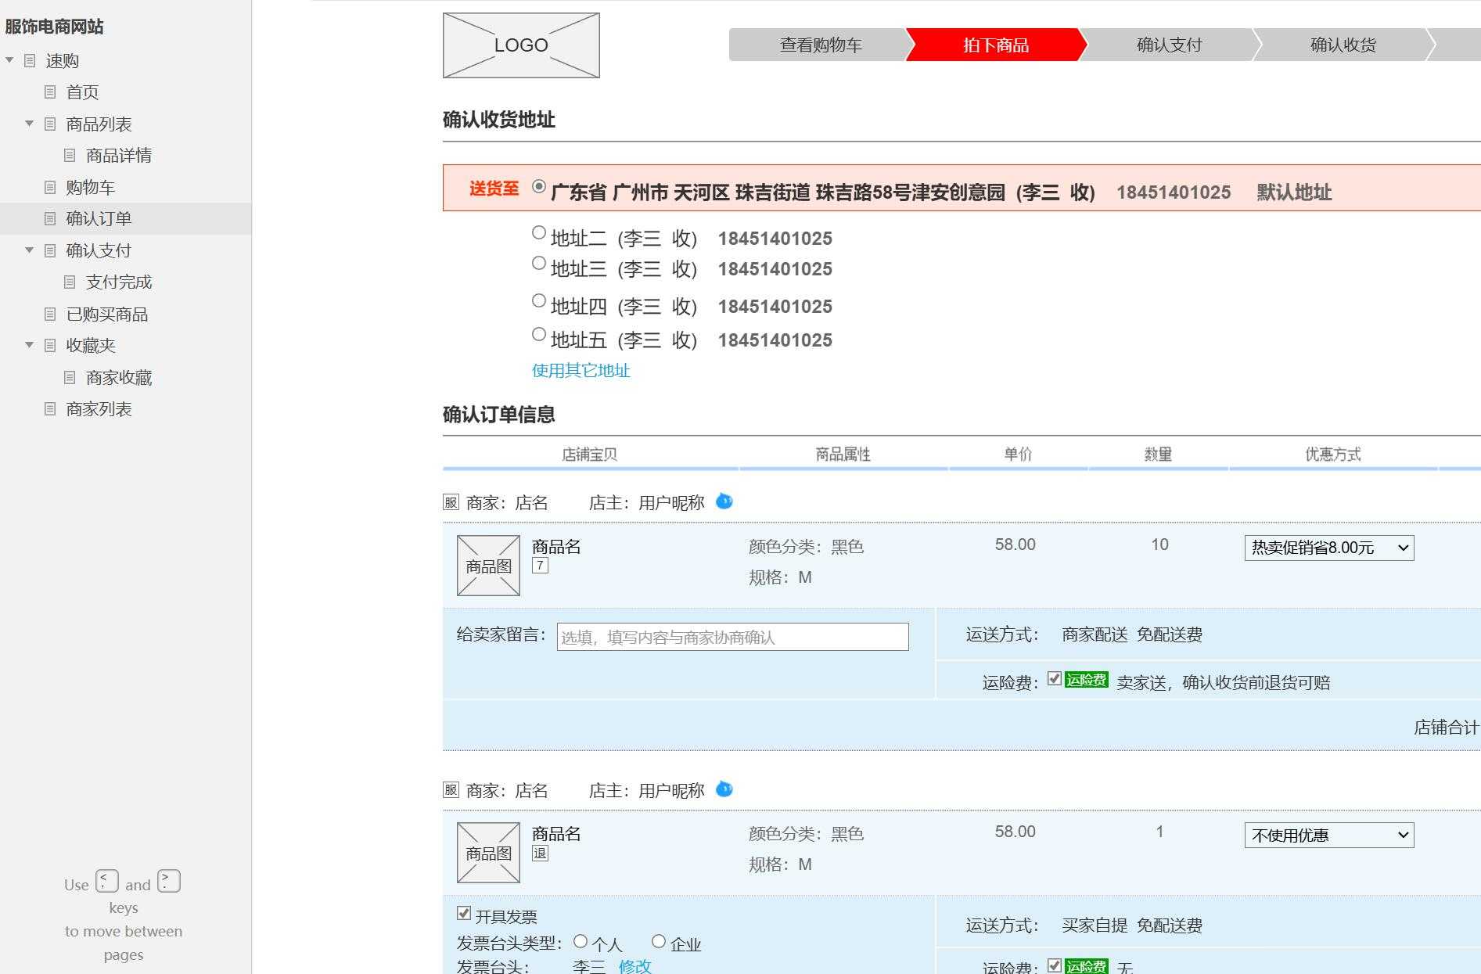Screen dimensions: 1481x974
Task: Open the 不使用优惠 dropdown
Action: click(1328, 835)
